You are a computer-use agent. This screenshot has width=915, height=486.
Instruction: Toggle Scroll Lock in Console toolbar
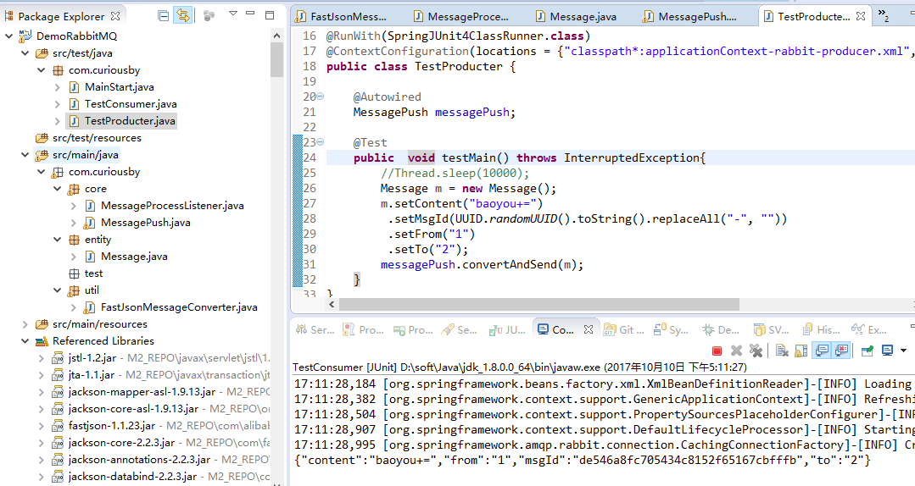pos(801,351)
